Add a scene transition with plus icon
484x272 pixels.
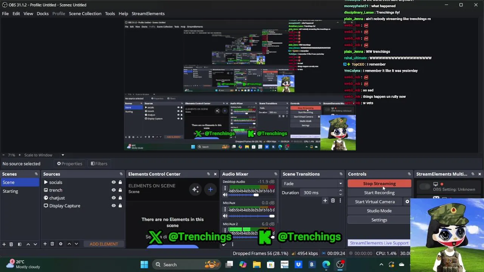(x=325, y=201)
